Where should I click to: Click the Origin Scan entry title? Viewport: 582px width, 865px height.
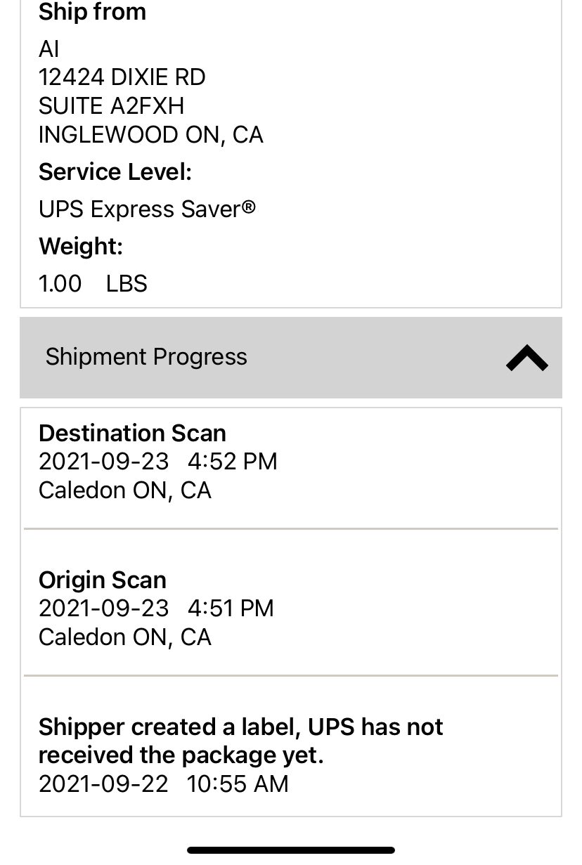[x=103, y=580]
